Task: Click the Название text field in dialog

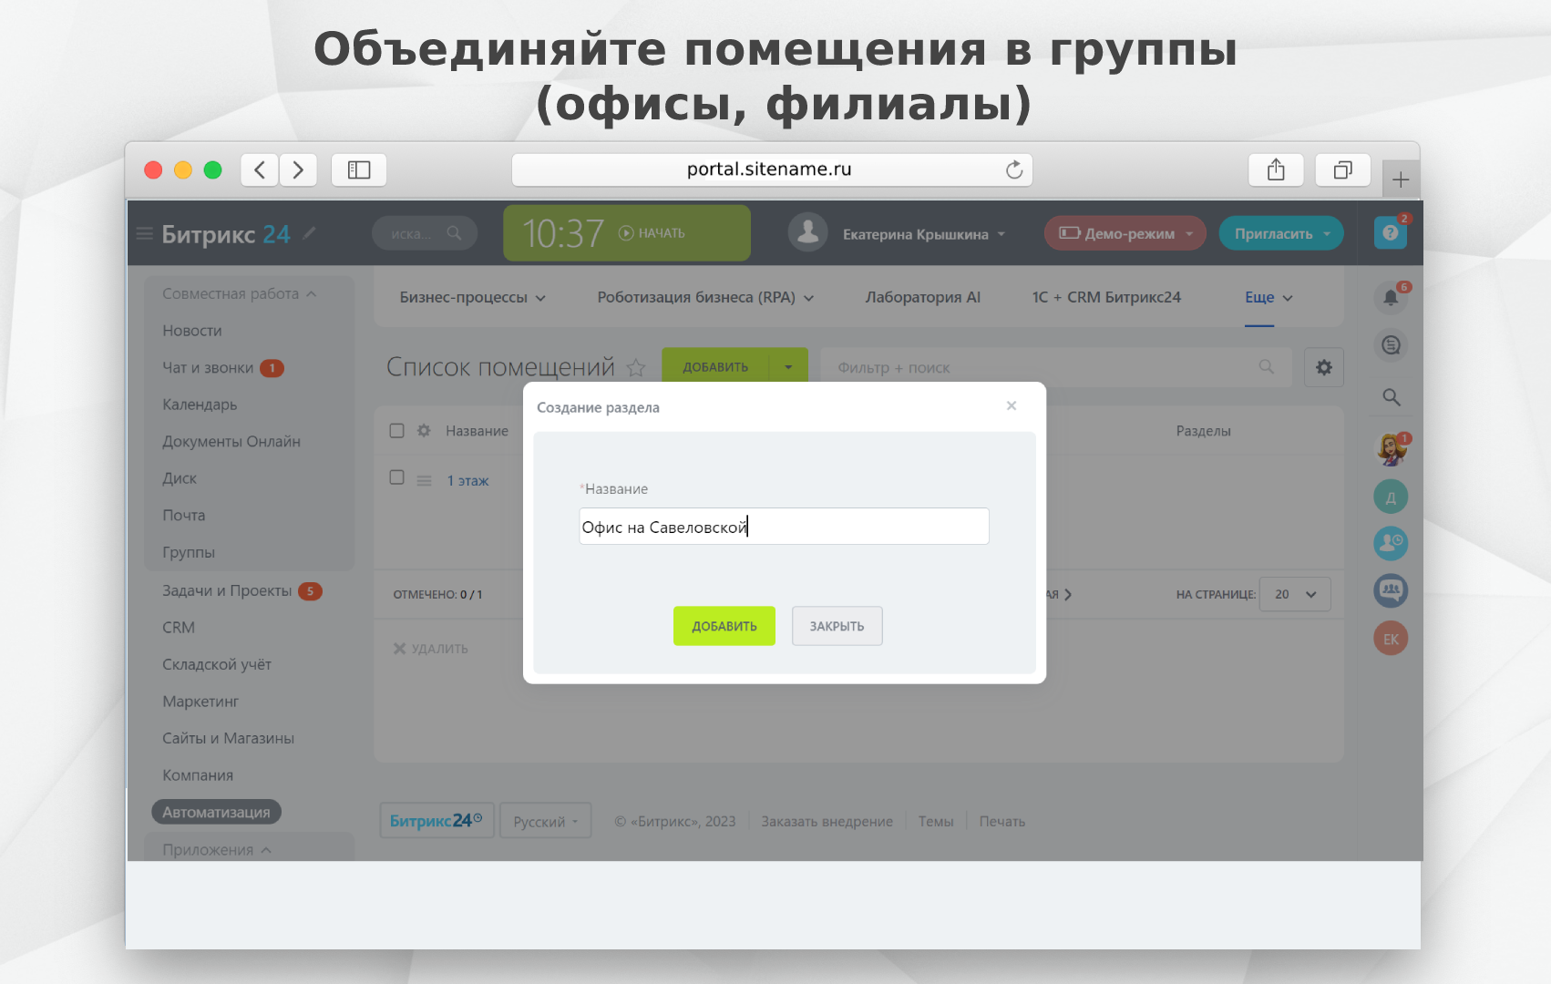Action: point(784,527)
